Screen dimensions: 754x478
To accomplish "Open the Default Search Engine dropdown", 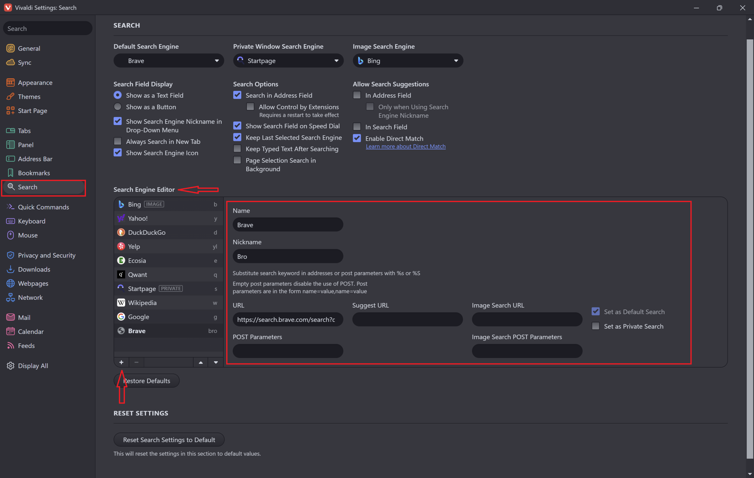I will 168,61.
